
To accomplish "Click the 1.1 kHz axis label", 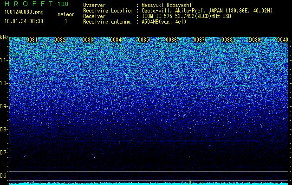I will pos(3,60).
